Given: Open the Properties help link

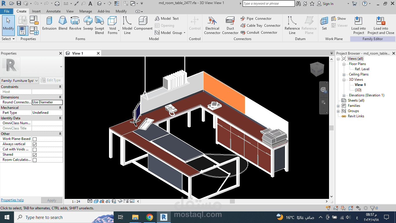Looking at the screenshot, I should (x=12, y=200).
